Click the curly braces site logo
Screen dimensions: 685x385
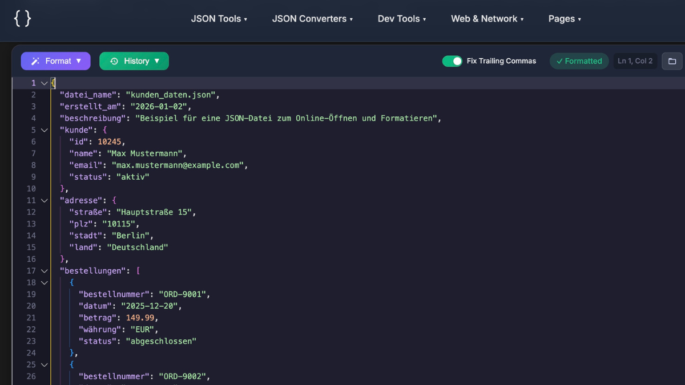pyautogui.click(x=23, y=18)
